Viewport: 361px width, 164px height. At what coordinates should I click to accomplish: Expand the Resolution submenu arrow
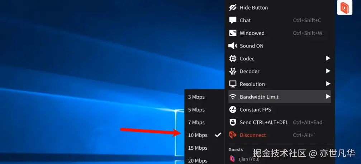coord(328,84)
